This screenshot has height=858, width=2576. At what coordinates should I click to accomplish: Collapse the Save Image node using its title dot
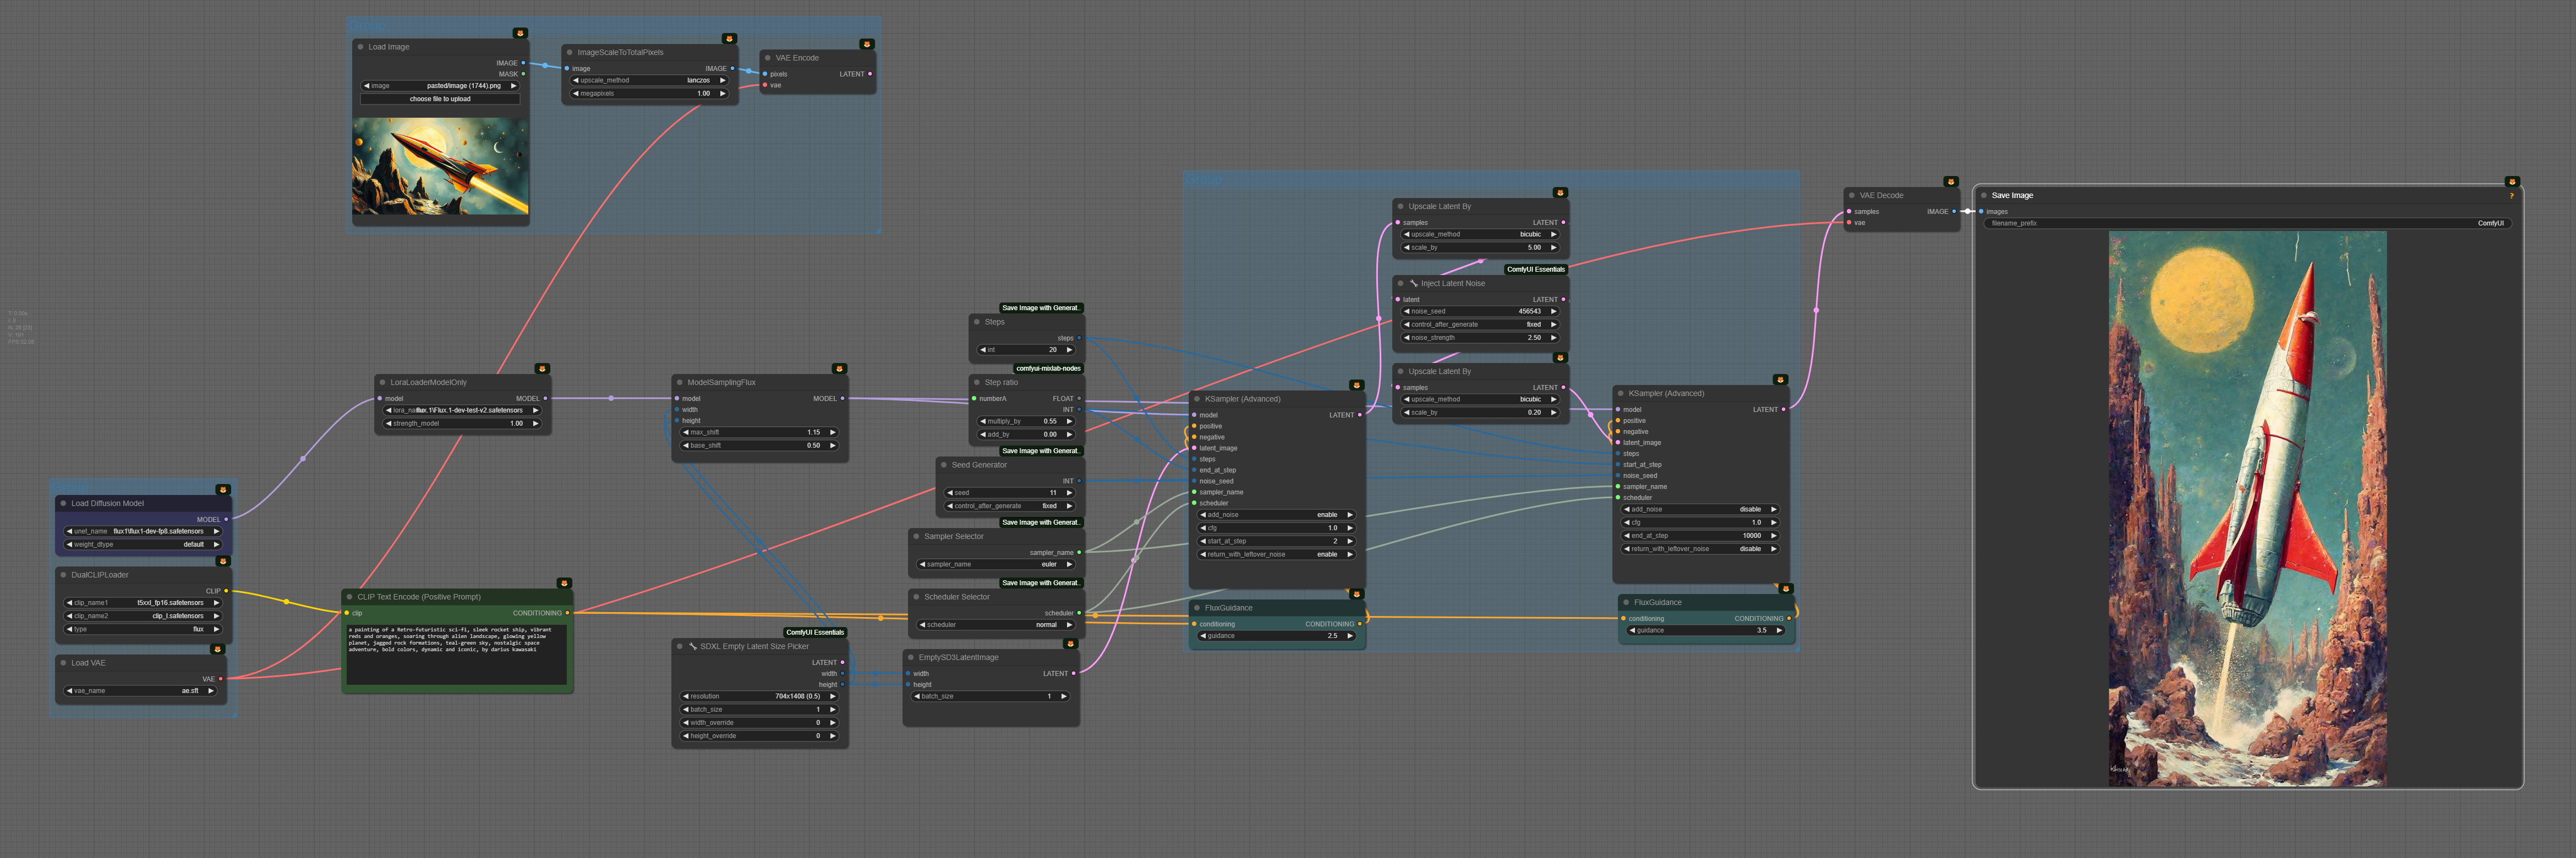click(1984, 195)
